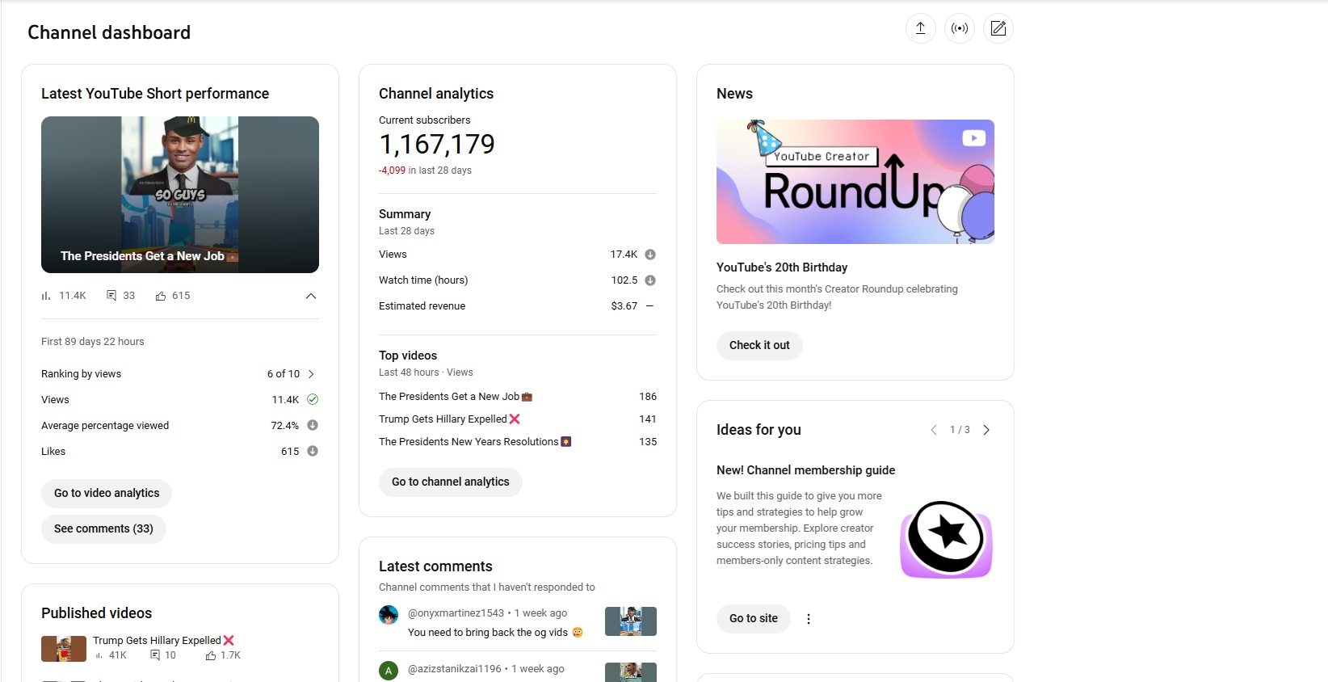The image size is (1328, 682).
Task: Go to next idea in Ideas for you
Action: point(986,430)
